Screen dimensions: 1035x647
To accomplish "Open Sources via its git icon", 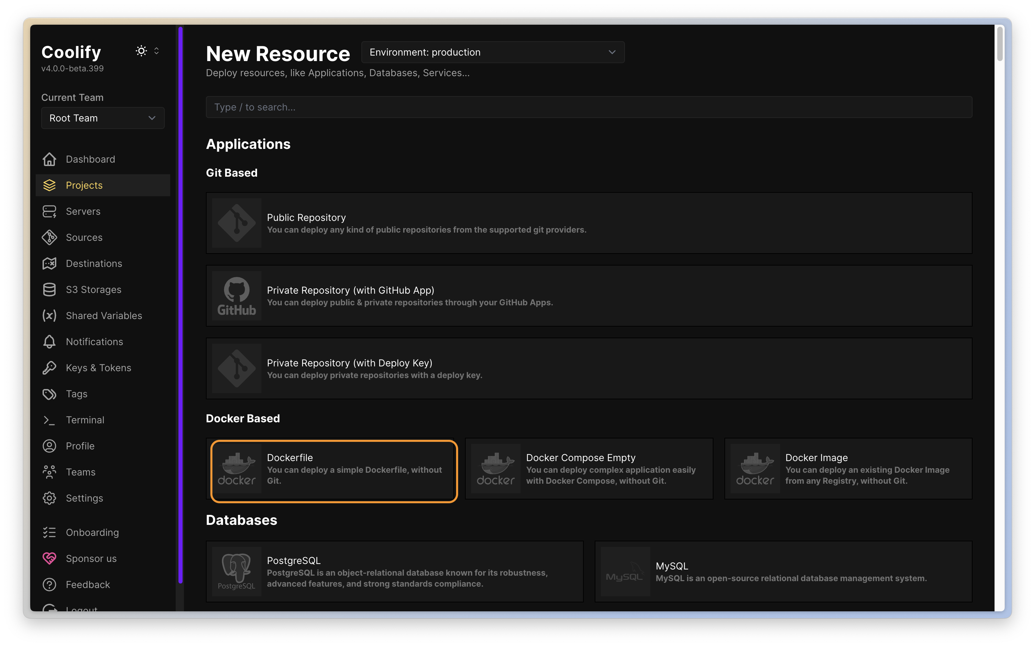I will (x=49, y=237).
